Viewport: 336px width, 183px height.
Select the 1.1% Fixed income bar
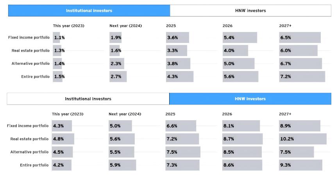56,37
